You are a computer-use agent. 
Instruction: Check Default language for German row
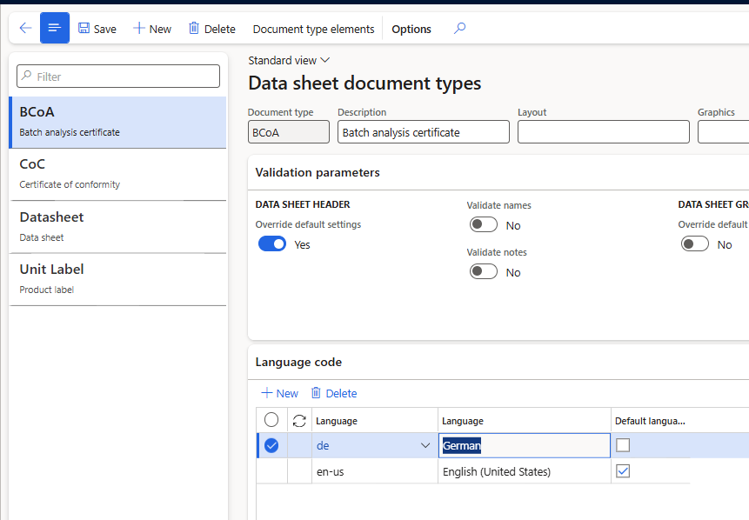(623, 445)
